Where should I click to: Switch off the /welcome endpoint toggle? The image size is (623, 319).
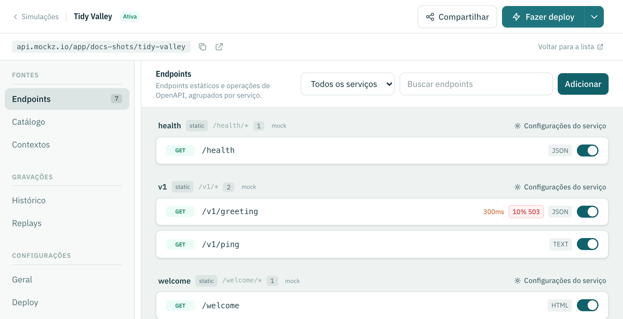click(x=587, y=305)
